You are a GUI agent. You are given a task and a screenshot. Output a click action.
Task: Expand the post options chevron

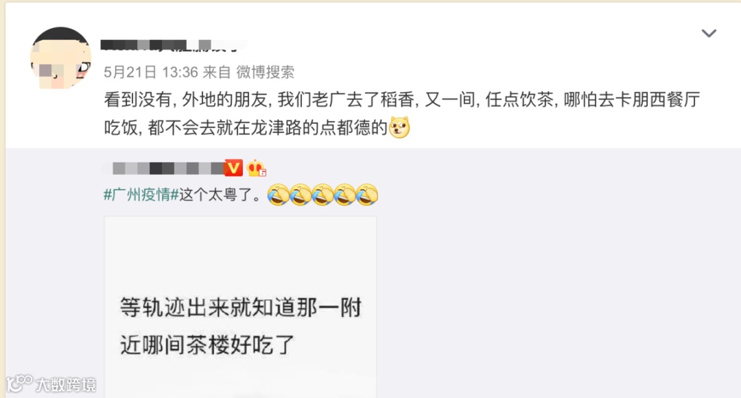pyautogui.click(x=708, y=33)
